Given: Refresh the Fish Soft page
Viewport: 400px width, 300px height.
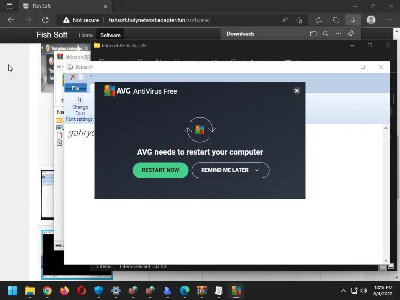Looking at the screenshot, I should click(x=45, y=20).
